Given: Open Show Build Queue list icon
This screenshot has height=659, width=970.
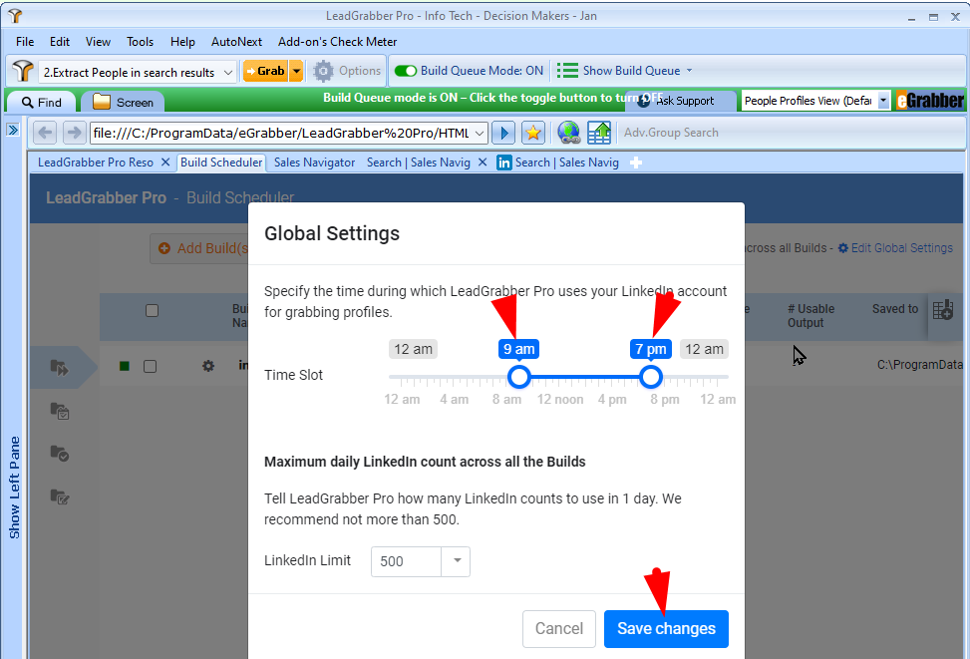Looking at the screenshot, I should pos(567,71).
